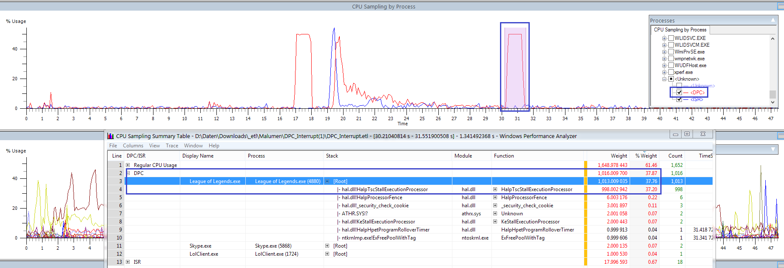The height and width of the screenshot is (268, 784).
Task: Collapse the <Unknown> tree node
Action: tap(664, 79)
